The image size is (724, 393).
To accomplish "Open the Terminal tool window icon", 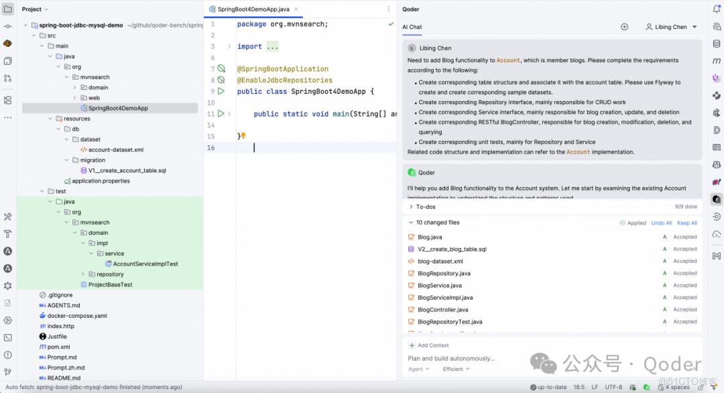I will pos(9,337).
